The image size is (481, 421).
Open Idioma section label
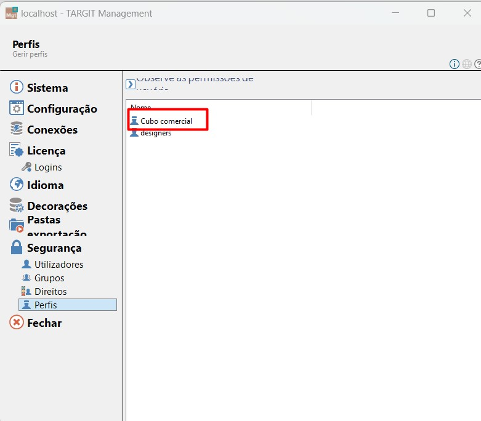pos(46,185)
